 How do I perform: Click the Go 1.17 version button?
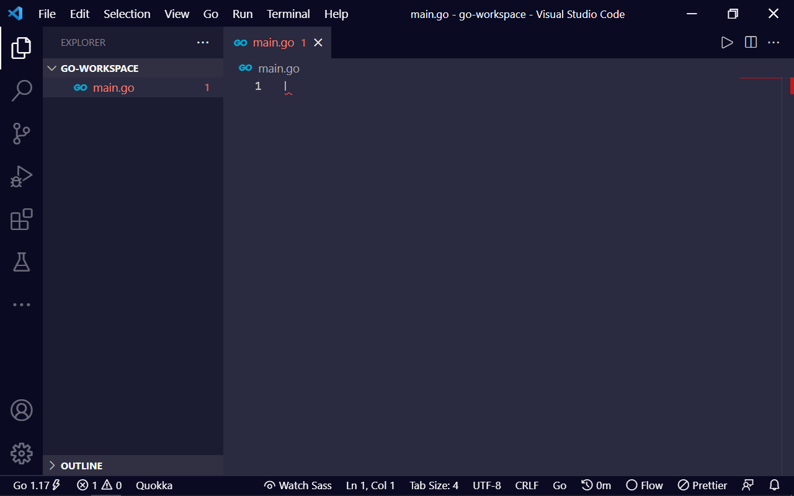click(x=37, y=485)
